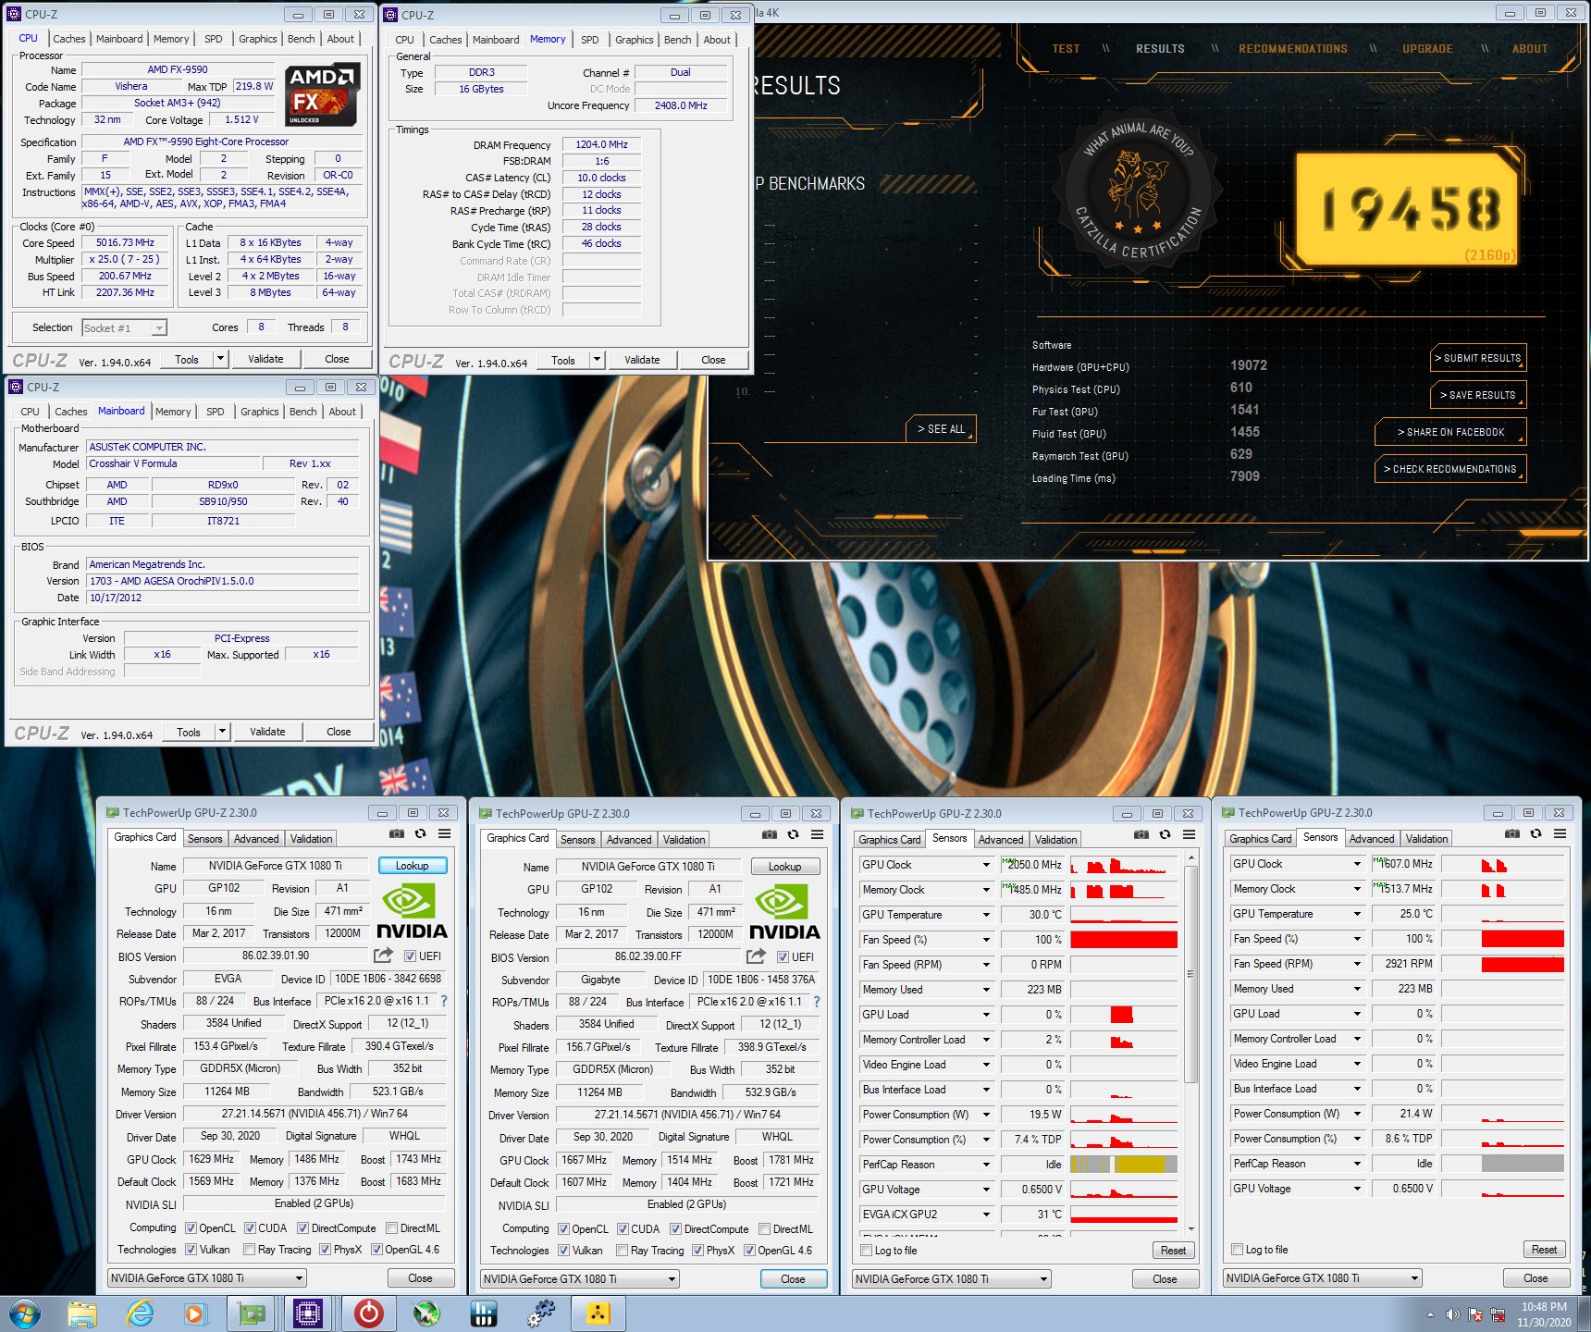Click refresh icon in GPU-Z sensors window showing 2050.0 MHz
The width and height of the screenshot is (1591, 1332).
point(1165,834)
